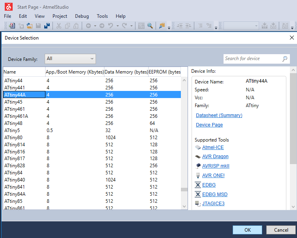297x238 pixels.
Task: Open the View menu
Action: click(x=39, y=16)
